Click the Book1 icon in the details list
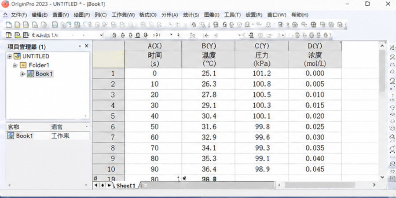This screenshot has width=396, height=198. (11, 136)
